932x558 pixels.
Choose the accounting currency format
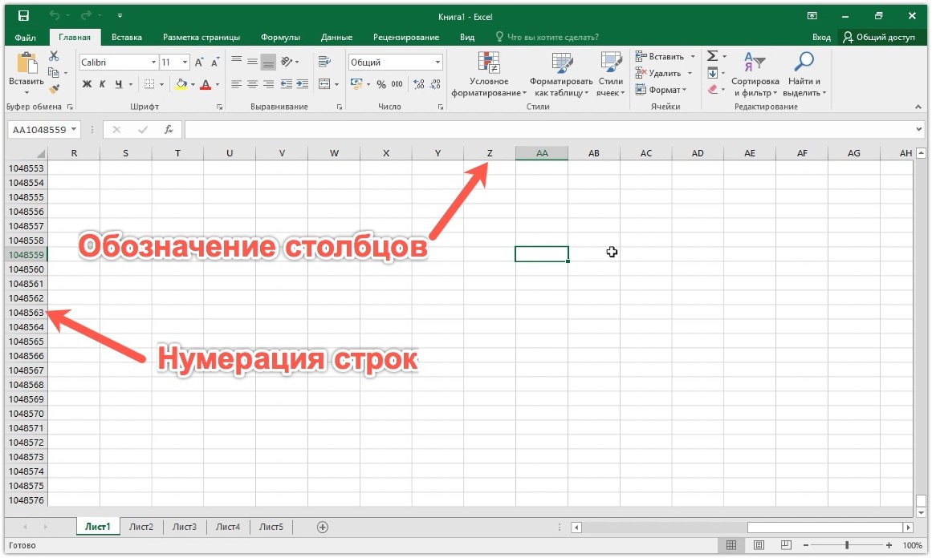click(356, 84)
